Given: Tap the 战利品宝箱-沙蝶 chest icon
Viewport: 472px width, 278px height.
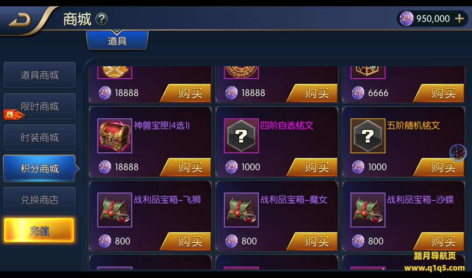Looking at the screenshot, I should (368, 210).
